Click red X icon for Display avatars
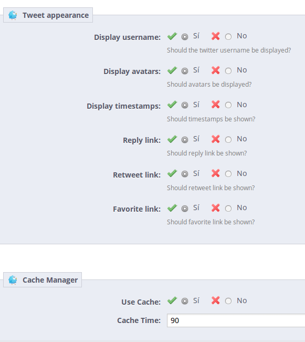 coord(215,70)
